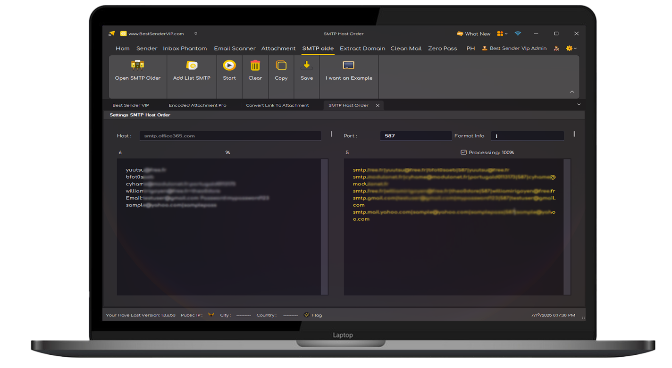
Task: Click the Add List SMTP icon
Action: (x=192, y=65)
